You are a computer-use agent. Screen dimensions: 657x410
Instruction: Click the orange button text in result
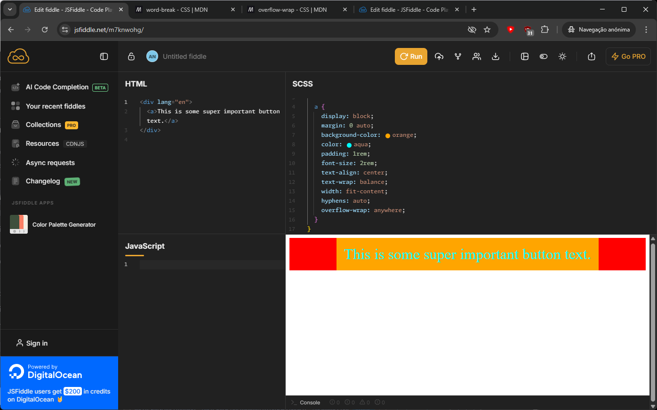[x=467, y=254]
